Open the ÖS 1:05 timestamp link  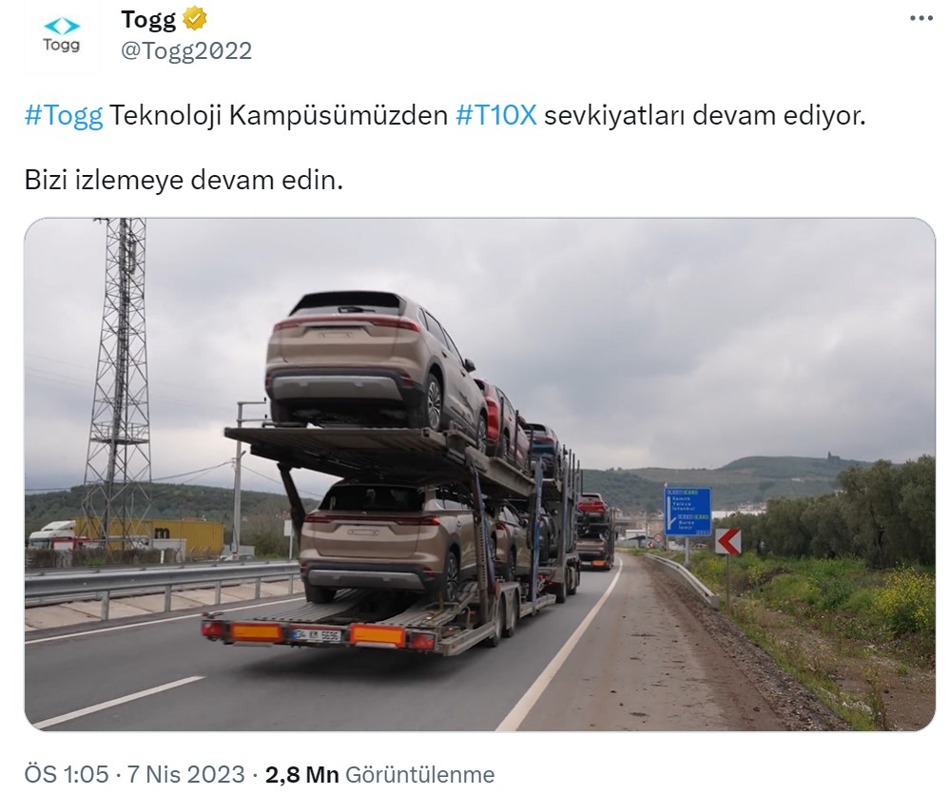click(x=67, y=774)
